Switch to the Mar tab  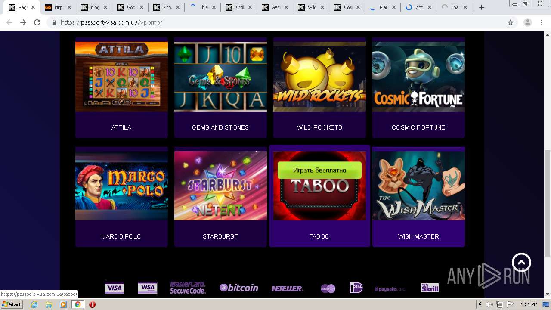[383, 7]
